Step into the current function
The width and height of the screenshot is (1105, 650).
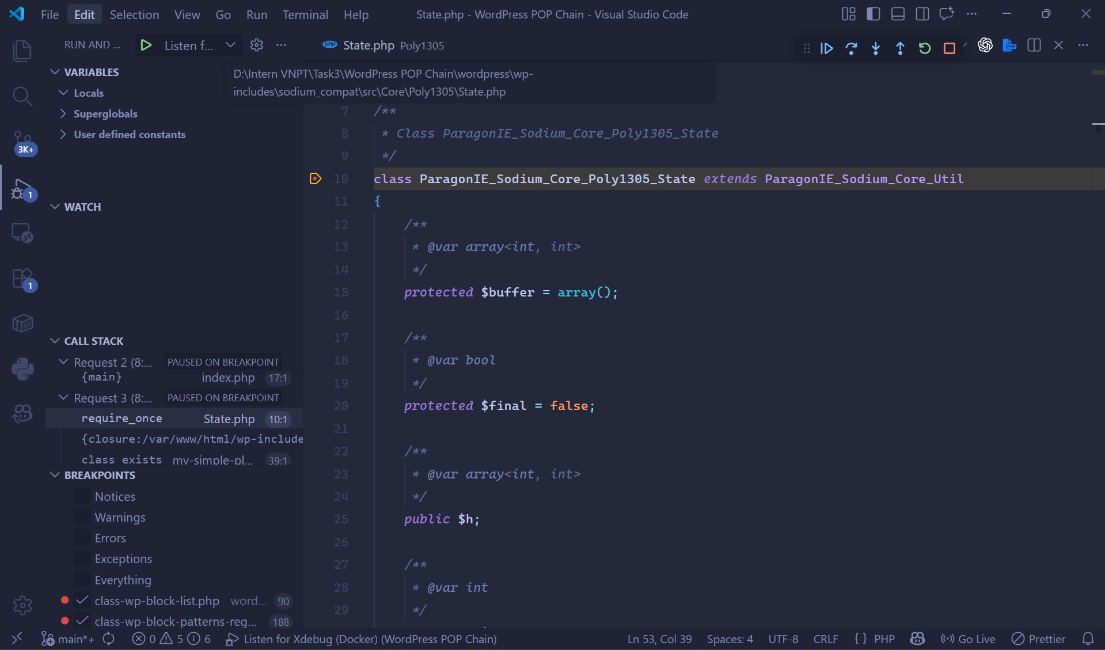pos(876,48)
